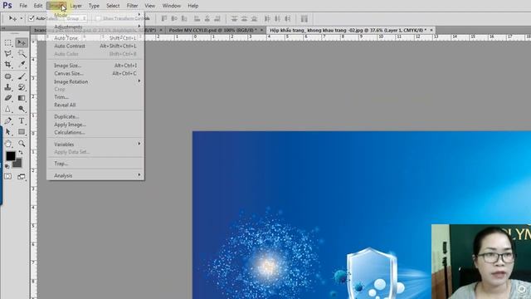Expand the Analysis submenu
531x299 pixels.
[x=95, y=175]
